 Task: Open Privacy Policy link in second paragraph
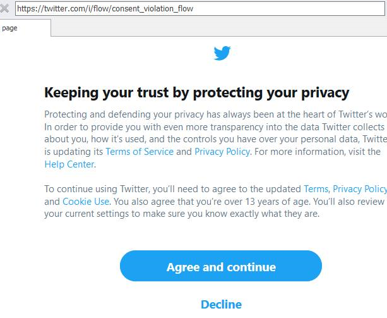point(359,189)
